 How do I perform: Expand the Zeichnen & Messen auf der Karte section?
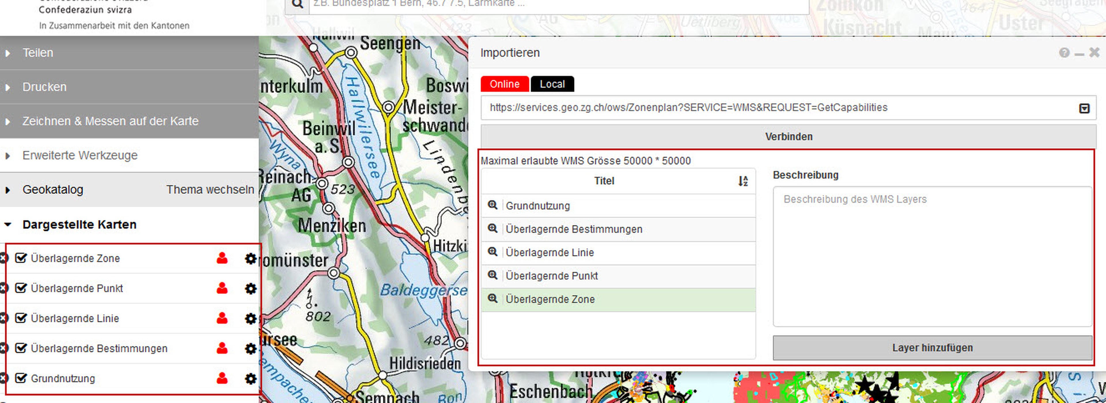pyautogui.click(x=110, y=121)
